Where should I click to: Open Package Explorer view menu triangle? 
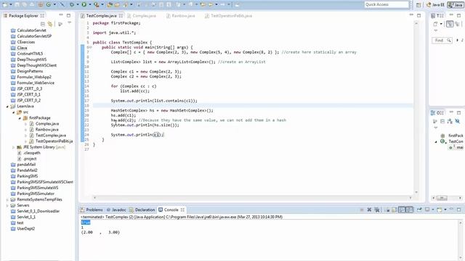click(70, 22)
